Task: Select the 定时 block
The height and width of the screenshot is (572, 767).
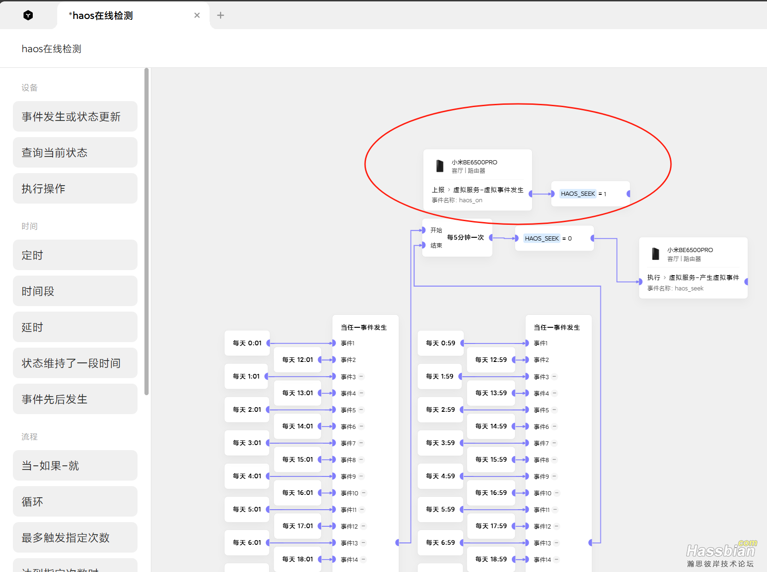Action: click(x=75, y=255)
